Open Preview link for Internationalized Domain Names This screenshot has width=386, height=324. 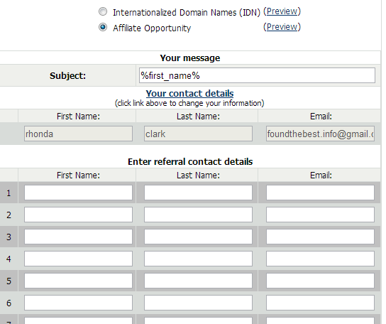coord(282,11)
